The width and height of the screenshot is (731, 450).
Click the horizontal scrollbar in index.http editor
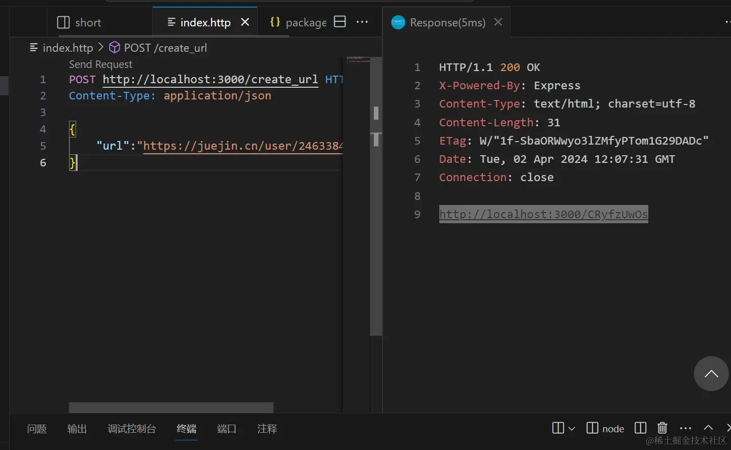tap(171, 407)
